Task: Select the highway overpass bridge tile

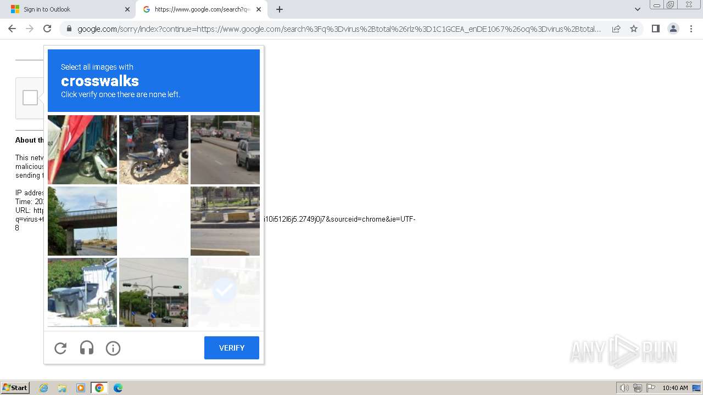Action: 82,221
